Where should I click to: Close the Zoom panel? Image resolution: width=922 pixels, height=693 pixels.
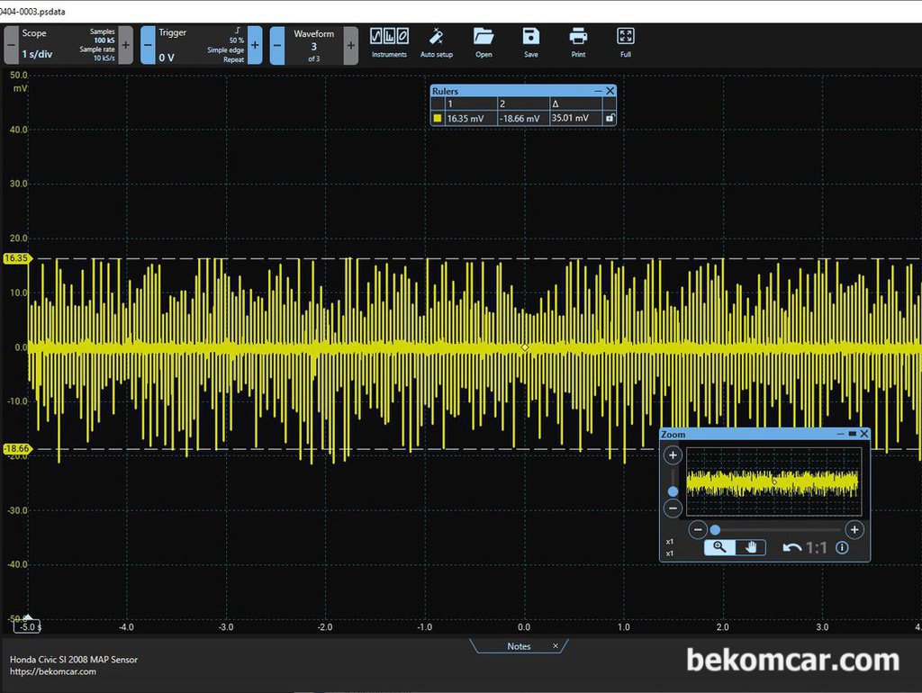coord(863,434)
